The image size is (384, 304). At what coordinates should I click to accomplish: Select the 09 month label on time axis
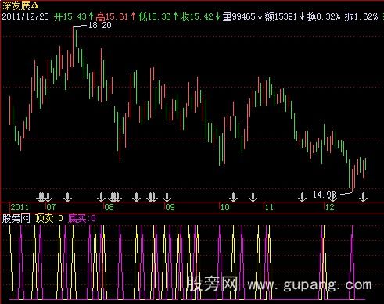[x=170, y=207]
